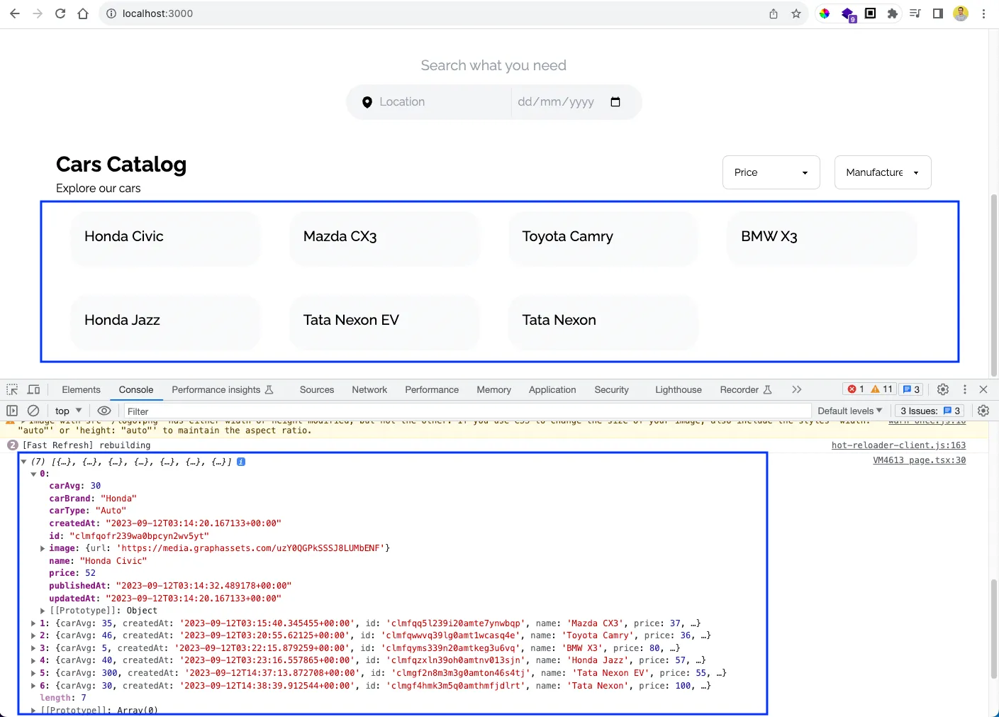Viewport: 999px width, 717px height.
Task: Toggle the device toolbar
Action: [x=33, y=389]
